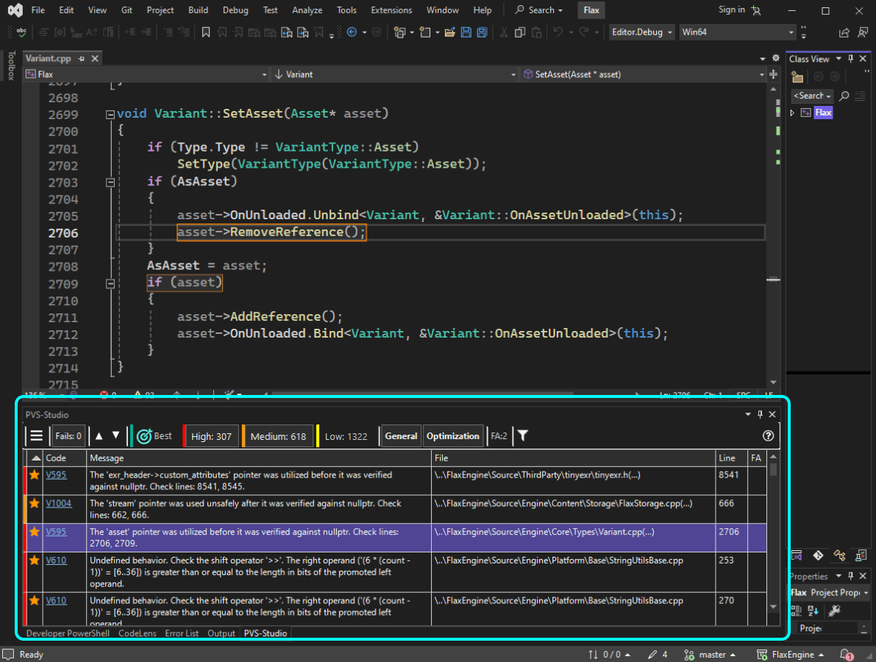876x662 pixels.
Task: Click the PVS-Studio help question mark icon
Action: [768, 435]
